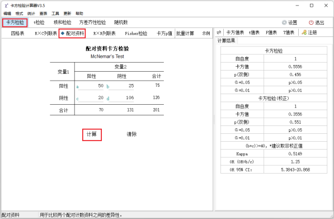The width and height of the screenshot is (334, 219).
Task: Open the R×C列联表 tab
Action: (46, 34)
